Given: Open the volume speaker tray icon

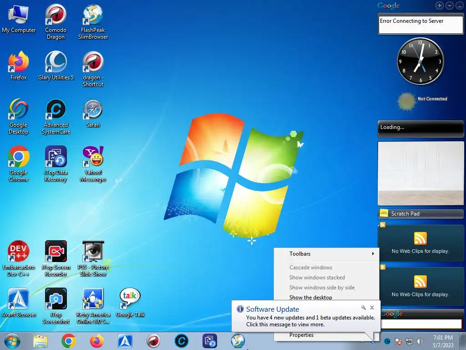Looking at the screenshot, I should [x=420, y=341].
